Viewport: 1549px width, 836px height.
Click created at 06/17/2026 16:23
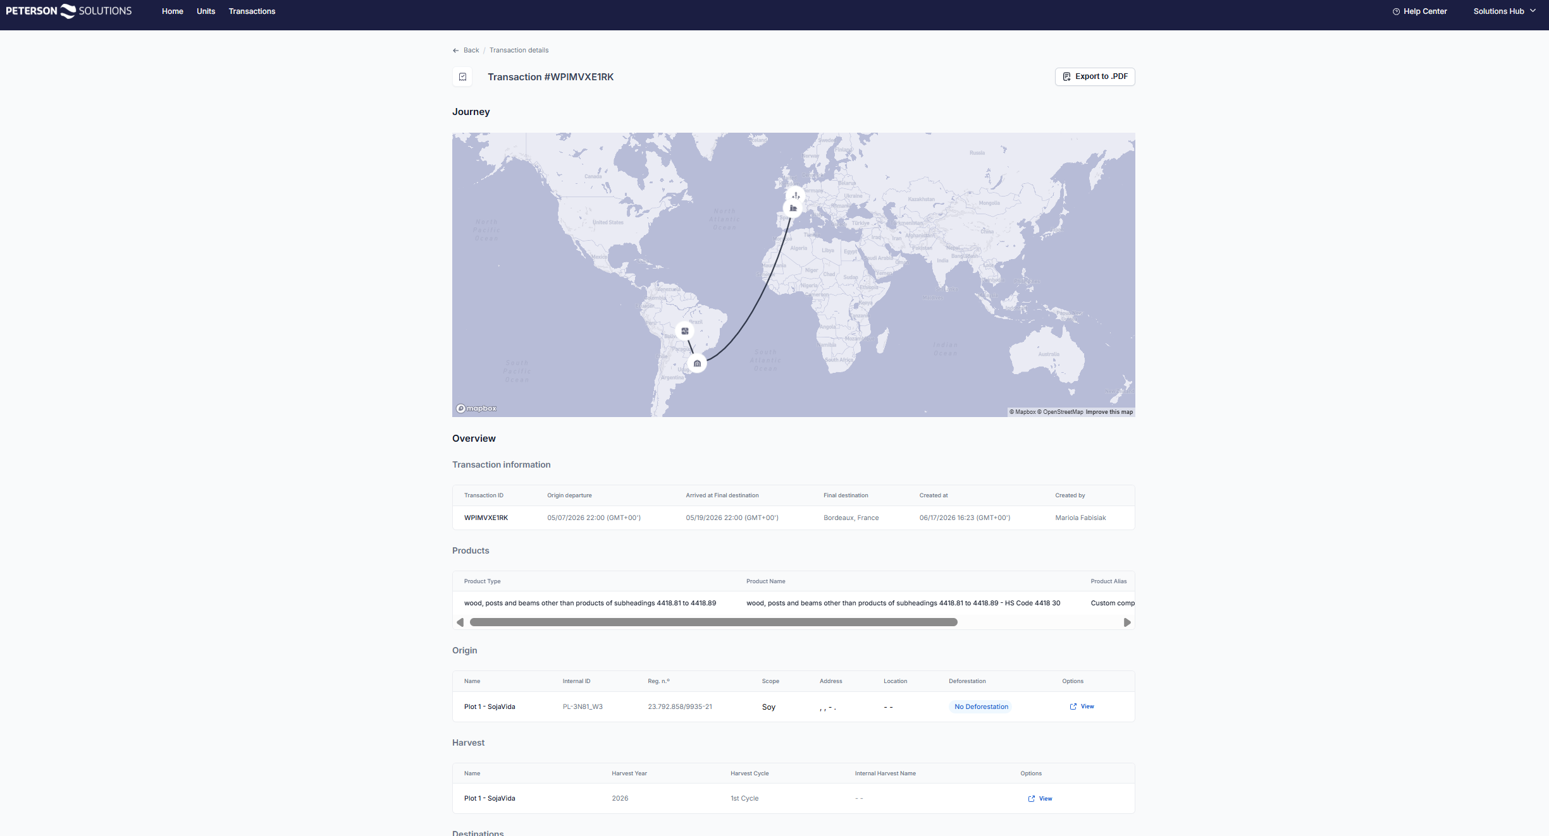click(965, 518)
